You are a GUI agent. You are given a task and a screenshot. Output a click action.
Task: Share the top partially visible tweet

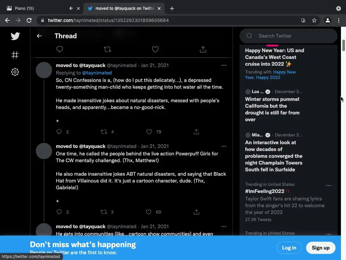[x=203, y=49]
